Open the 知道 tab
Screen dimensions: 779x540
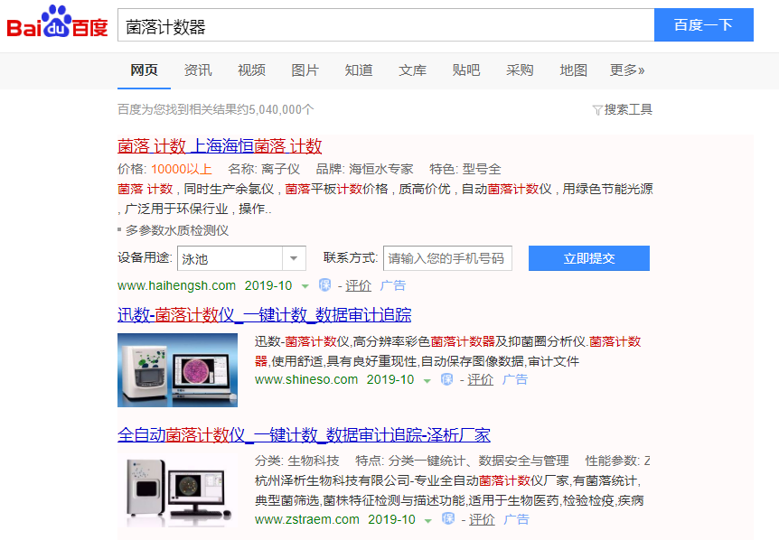coord(359,70)
